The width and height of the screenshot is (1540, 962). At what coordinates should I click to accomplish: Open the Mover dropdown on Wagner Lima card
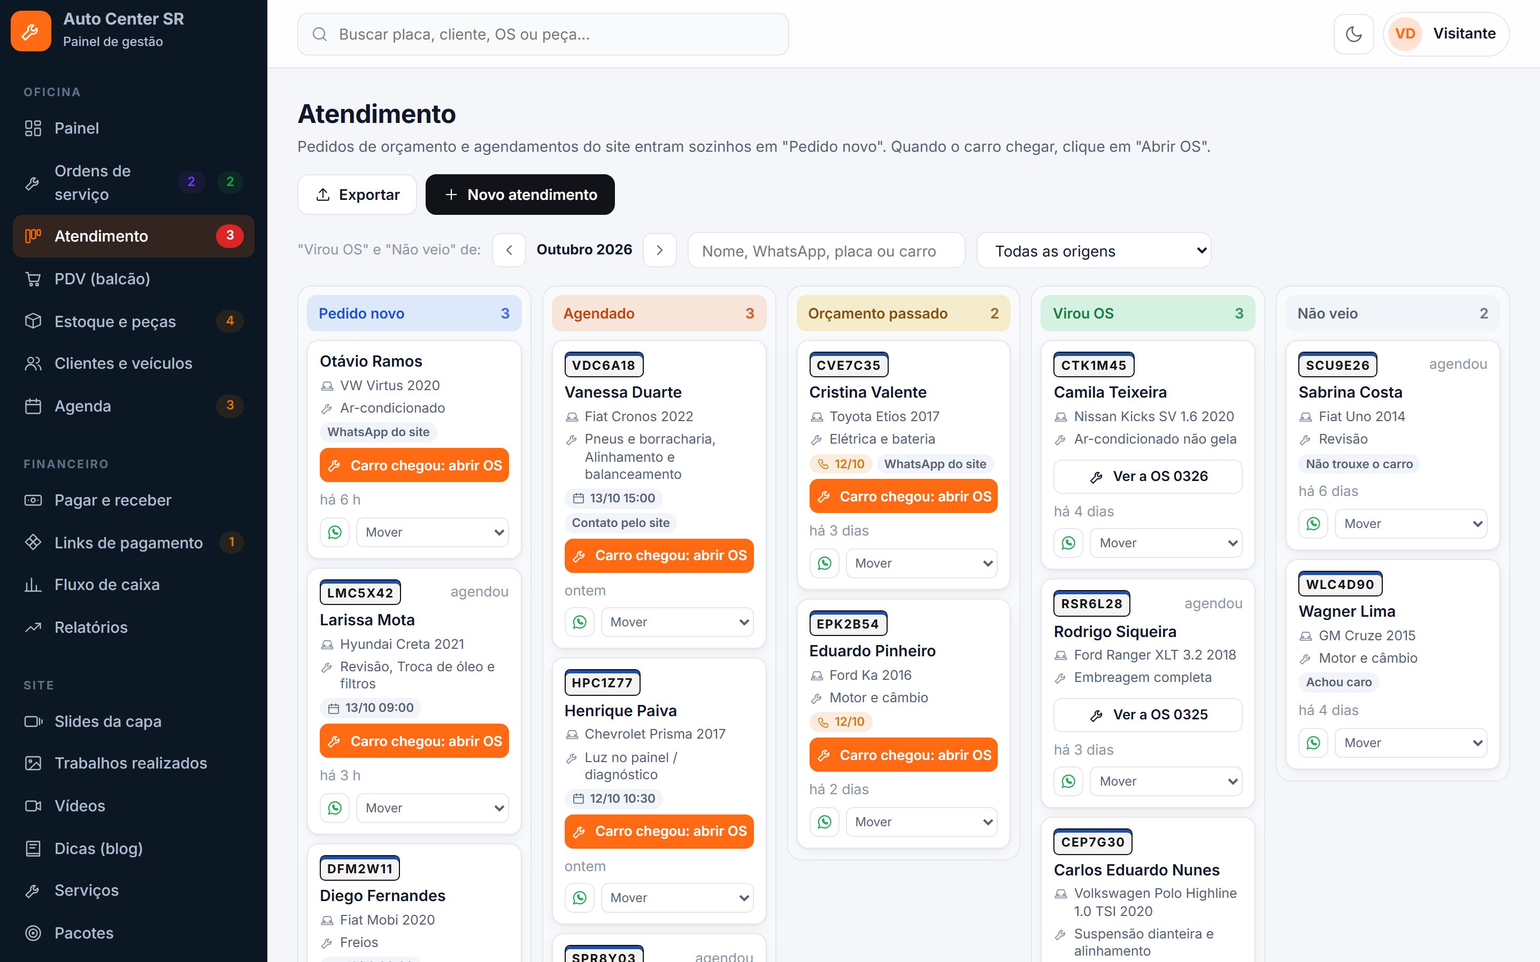click(x=1411, y=742)
